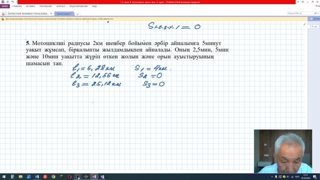Select the page entry in right page list
The image size is (320, 180).
click(313, 26)
